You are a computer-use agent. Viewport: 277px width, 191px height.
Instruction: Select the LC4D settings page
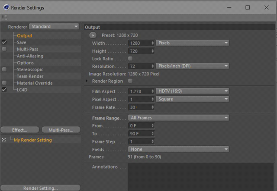22,90
